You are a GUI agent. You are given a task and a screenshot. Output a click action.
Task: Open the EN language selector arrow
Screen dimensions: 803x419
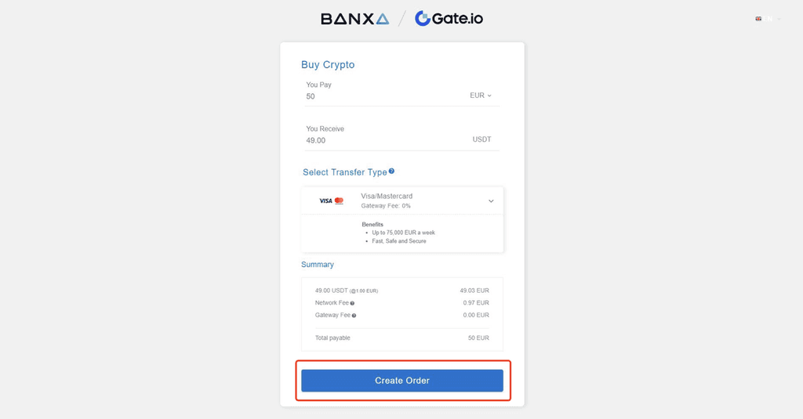[x=779, y=19]
